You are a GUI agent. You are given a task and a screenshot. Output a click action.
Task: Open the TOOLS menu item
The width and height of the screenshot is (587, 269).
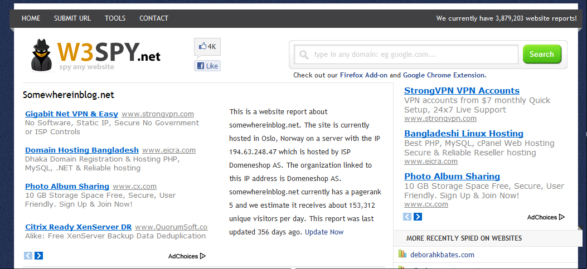pos(115,18)
